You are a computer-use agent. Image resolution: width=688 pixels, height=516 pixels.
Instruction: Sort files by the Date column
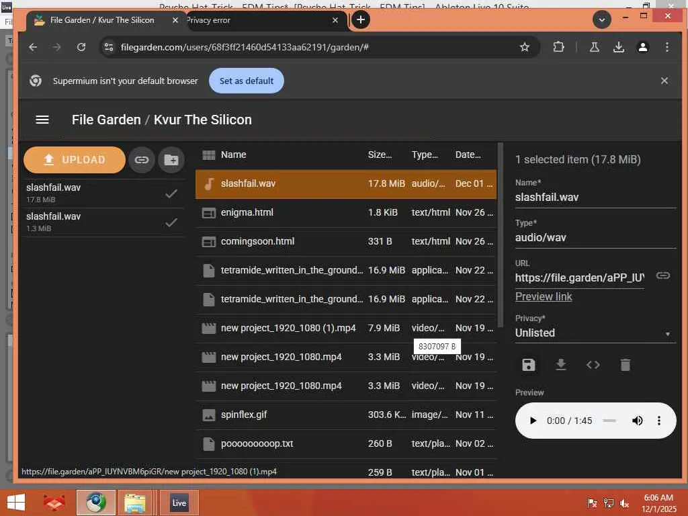coord(468,155)
